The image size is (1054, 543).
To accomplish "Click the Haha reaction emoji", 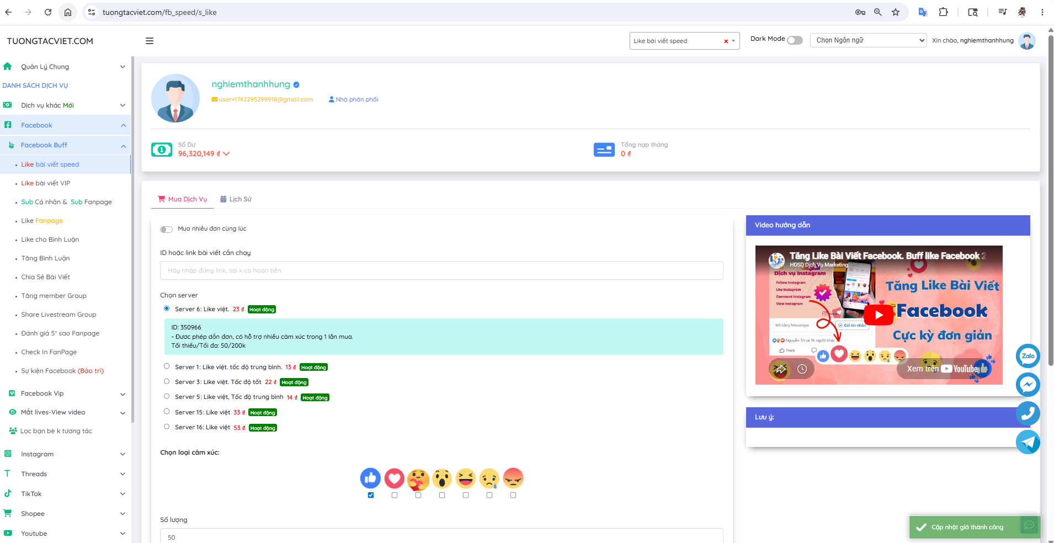I will coord(466,478).
